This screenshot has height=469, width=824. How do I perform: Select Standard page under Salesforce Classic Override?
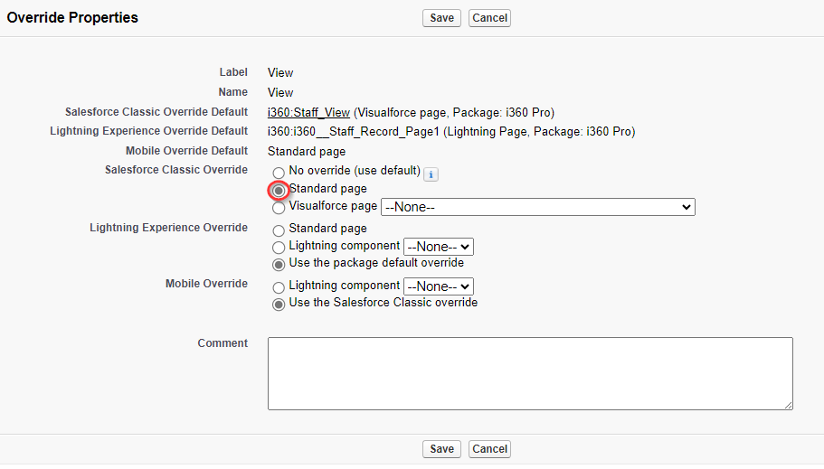point(279,191)
